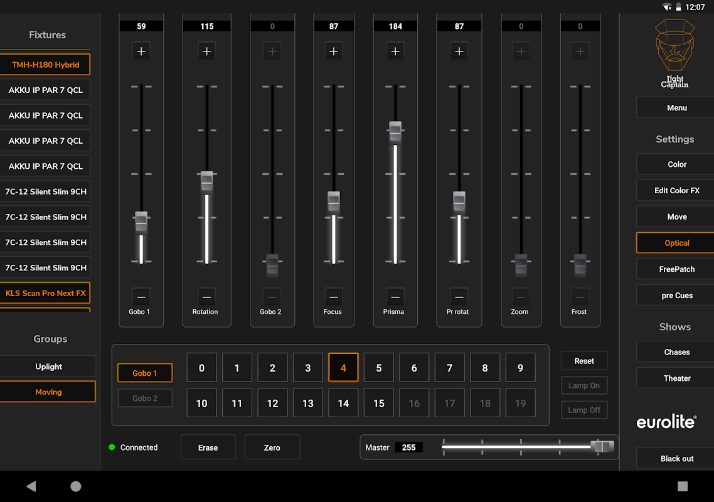Click the Prisma fader knob

395,132
